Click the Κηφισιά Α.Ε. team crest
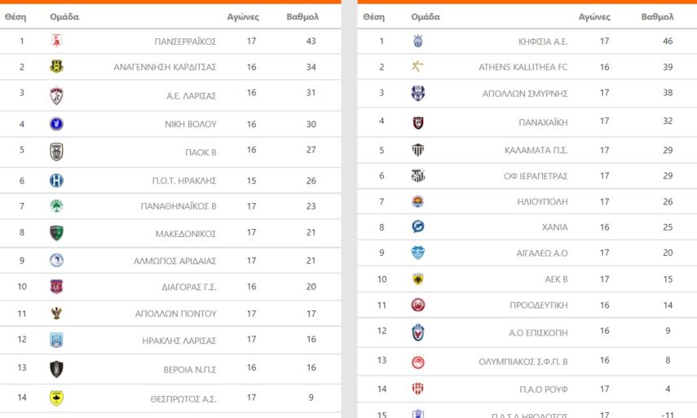Viewport: 697px width, 418px height. click(x=418, y=41)
